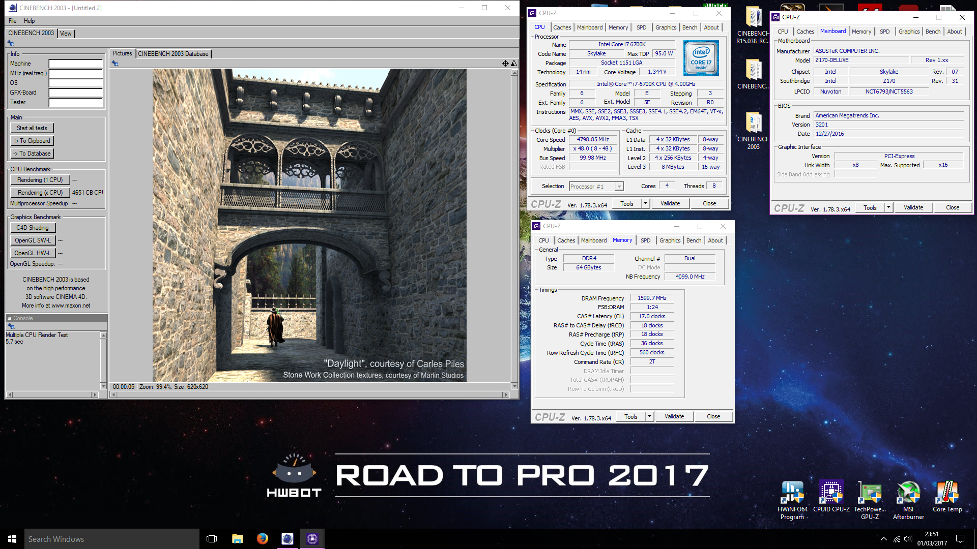Open the Processor #1 selection dropdown
Image resolution: width=977 pixels, height=549 pixels.
[596, 187]
